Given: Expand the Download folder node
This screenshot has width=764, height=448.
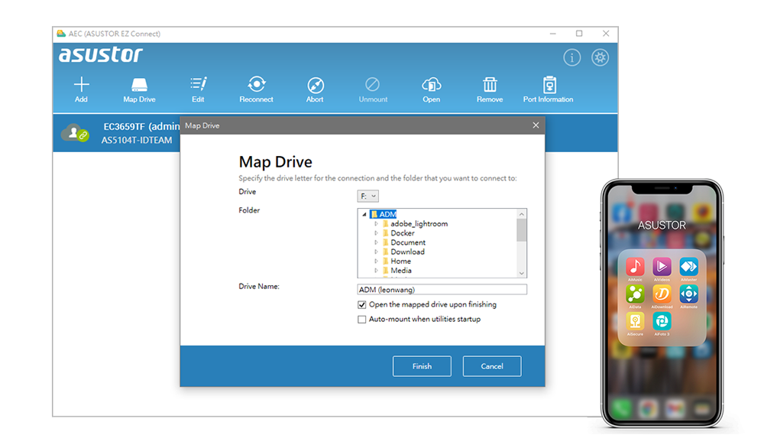Looking at the screenshot, I should point(376,252).
